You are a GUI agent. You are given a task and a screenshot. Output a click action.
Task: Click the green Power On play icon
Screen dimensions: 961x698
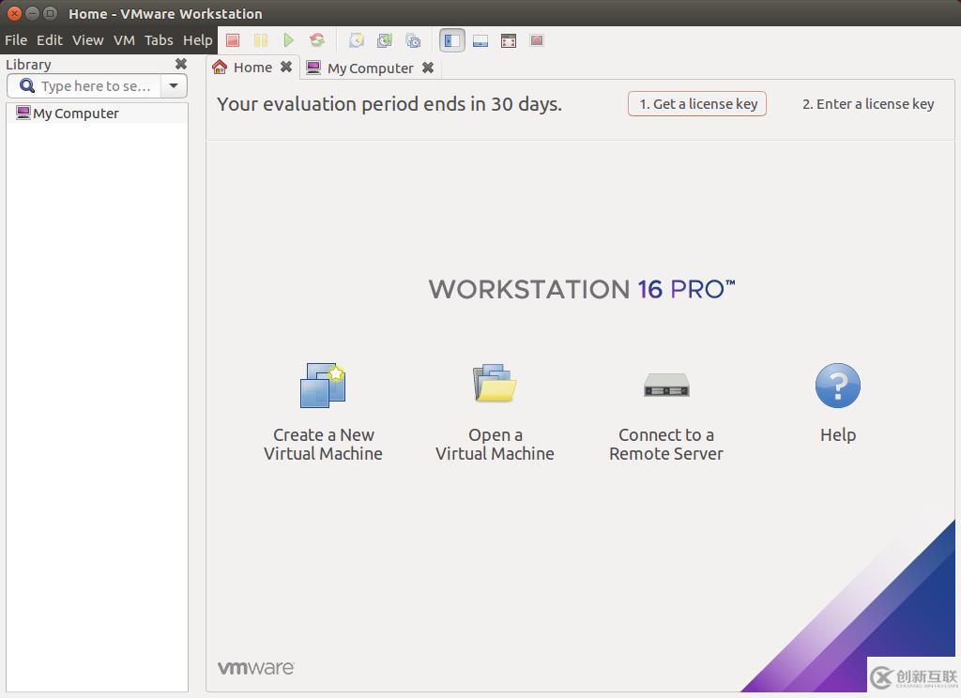289,40
